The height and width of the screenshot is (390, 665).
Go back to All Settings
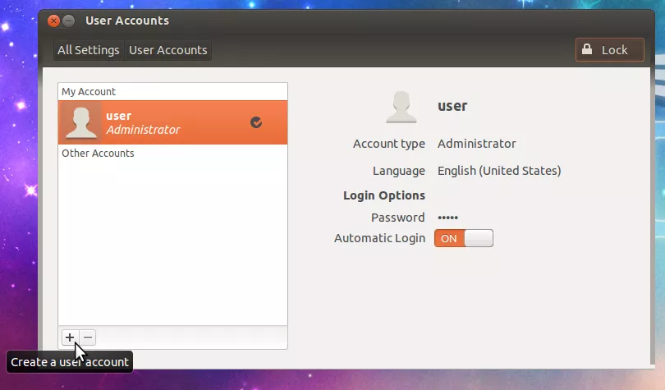click(x=89, y=50)
